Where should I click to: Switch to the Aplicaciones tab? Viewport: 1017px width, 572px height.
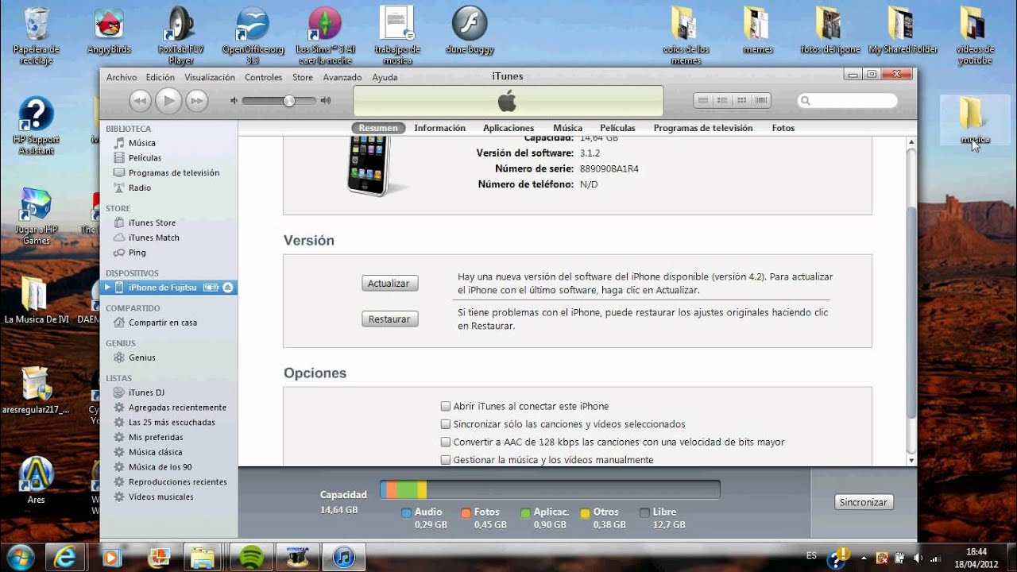click(508, 128)
